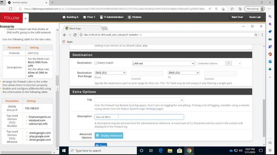Open a new tab in Edge
This screenshot has height=155, width=277.
click(52, 3)
